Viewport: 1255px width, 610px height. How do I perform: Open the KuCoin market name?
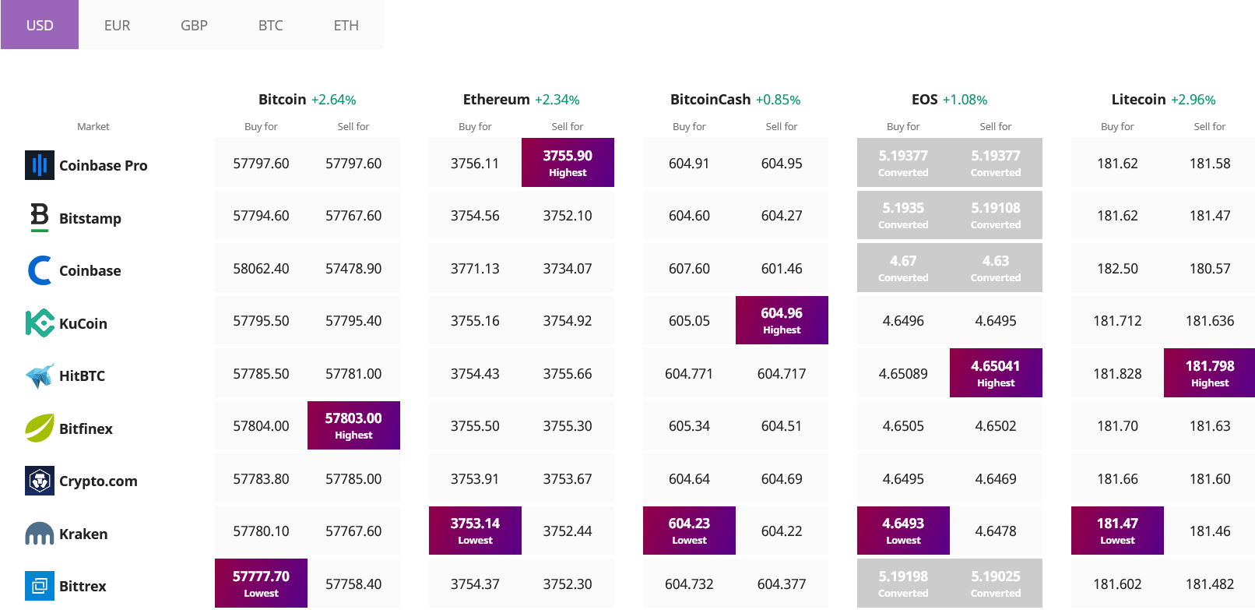point(83,323)
